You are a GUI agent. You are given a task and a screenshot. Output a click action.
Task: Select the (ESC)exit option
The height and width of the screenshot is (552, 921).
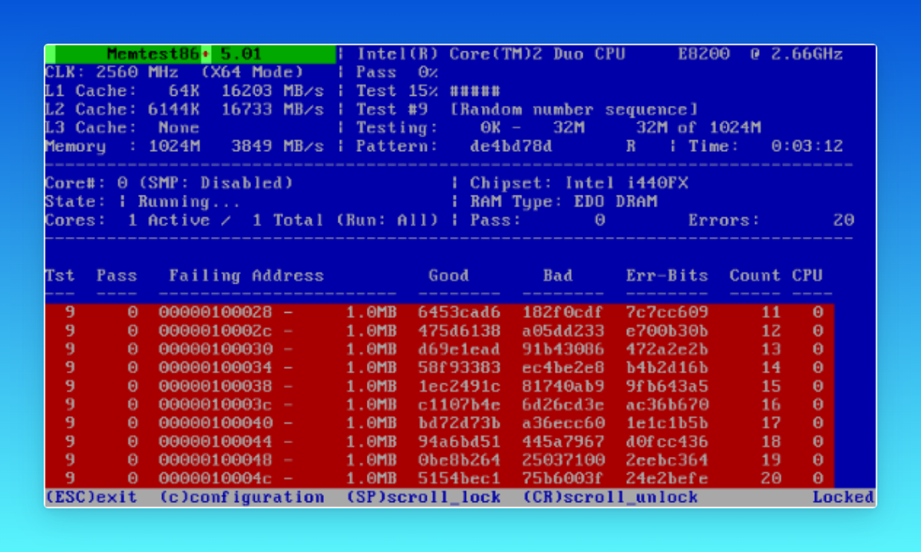(91, 497)
